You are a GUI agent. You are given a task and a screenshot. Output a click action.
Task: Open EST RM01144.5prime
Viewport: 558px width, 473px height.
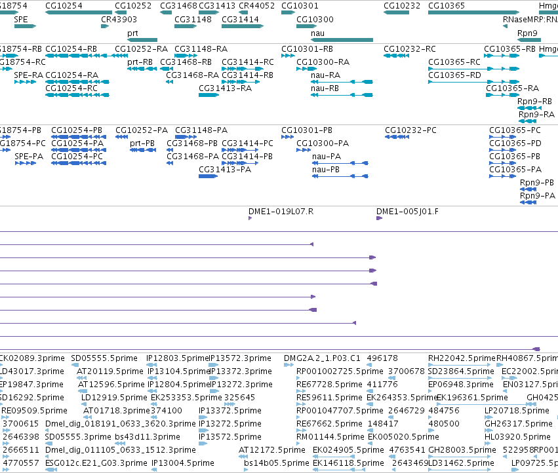[330, 437]
